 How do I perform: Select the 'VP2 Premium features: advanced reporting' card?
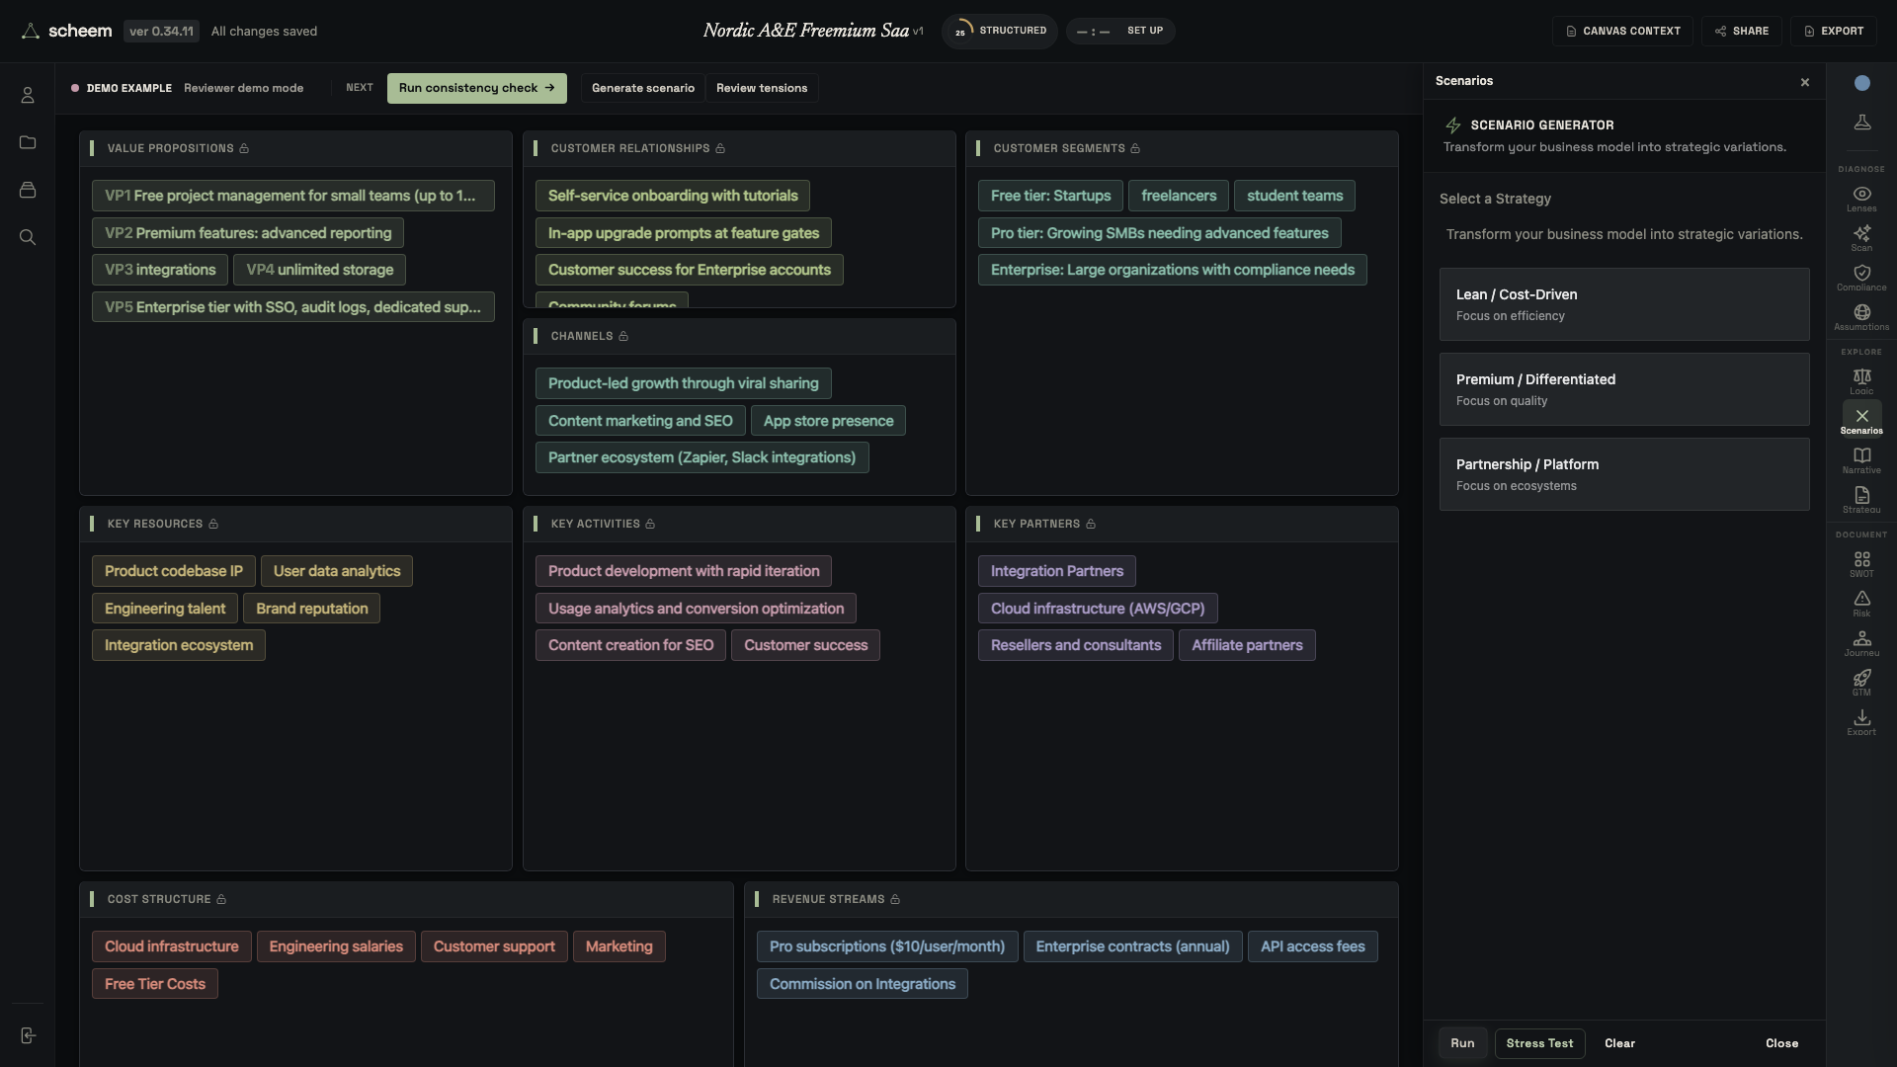tap(248, 233)
